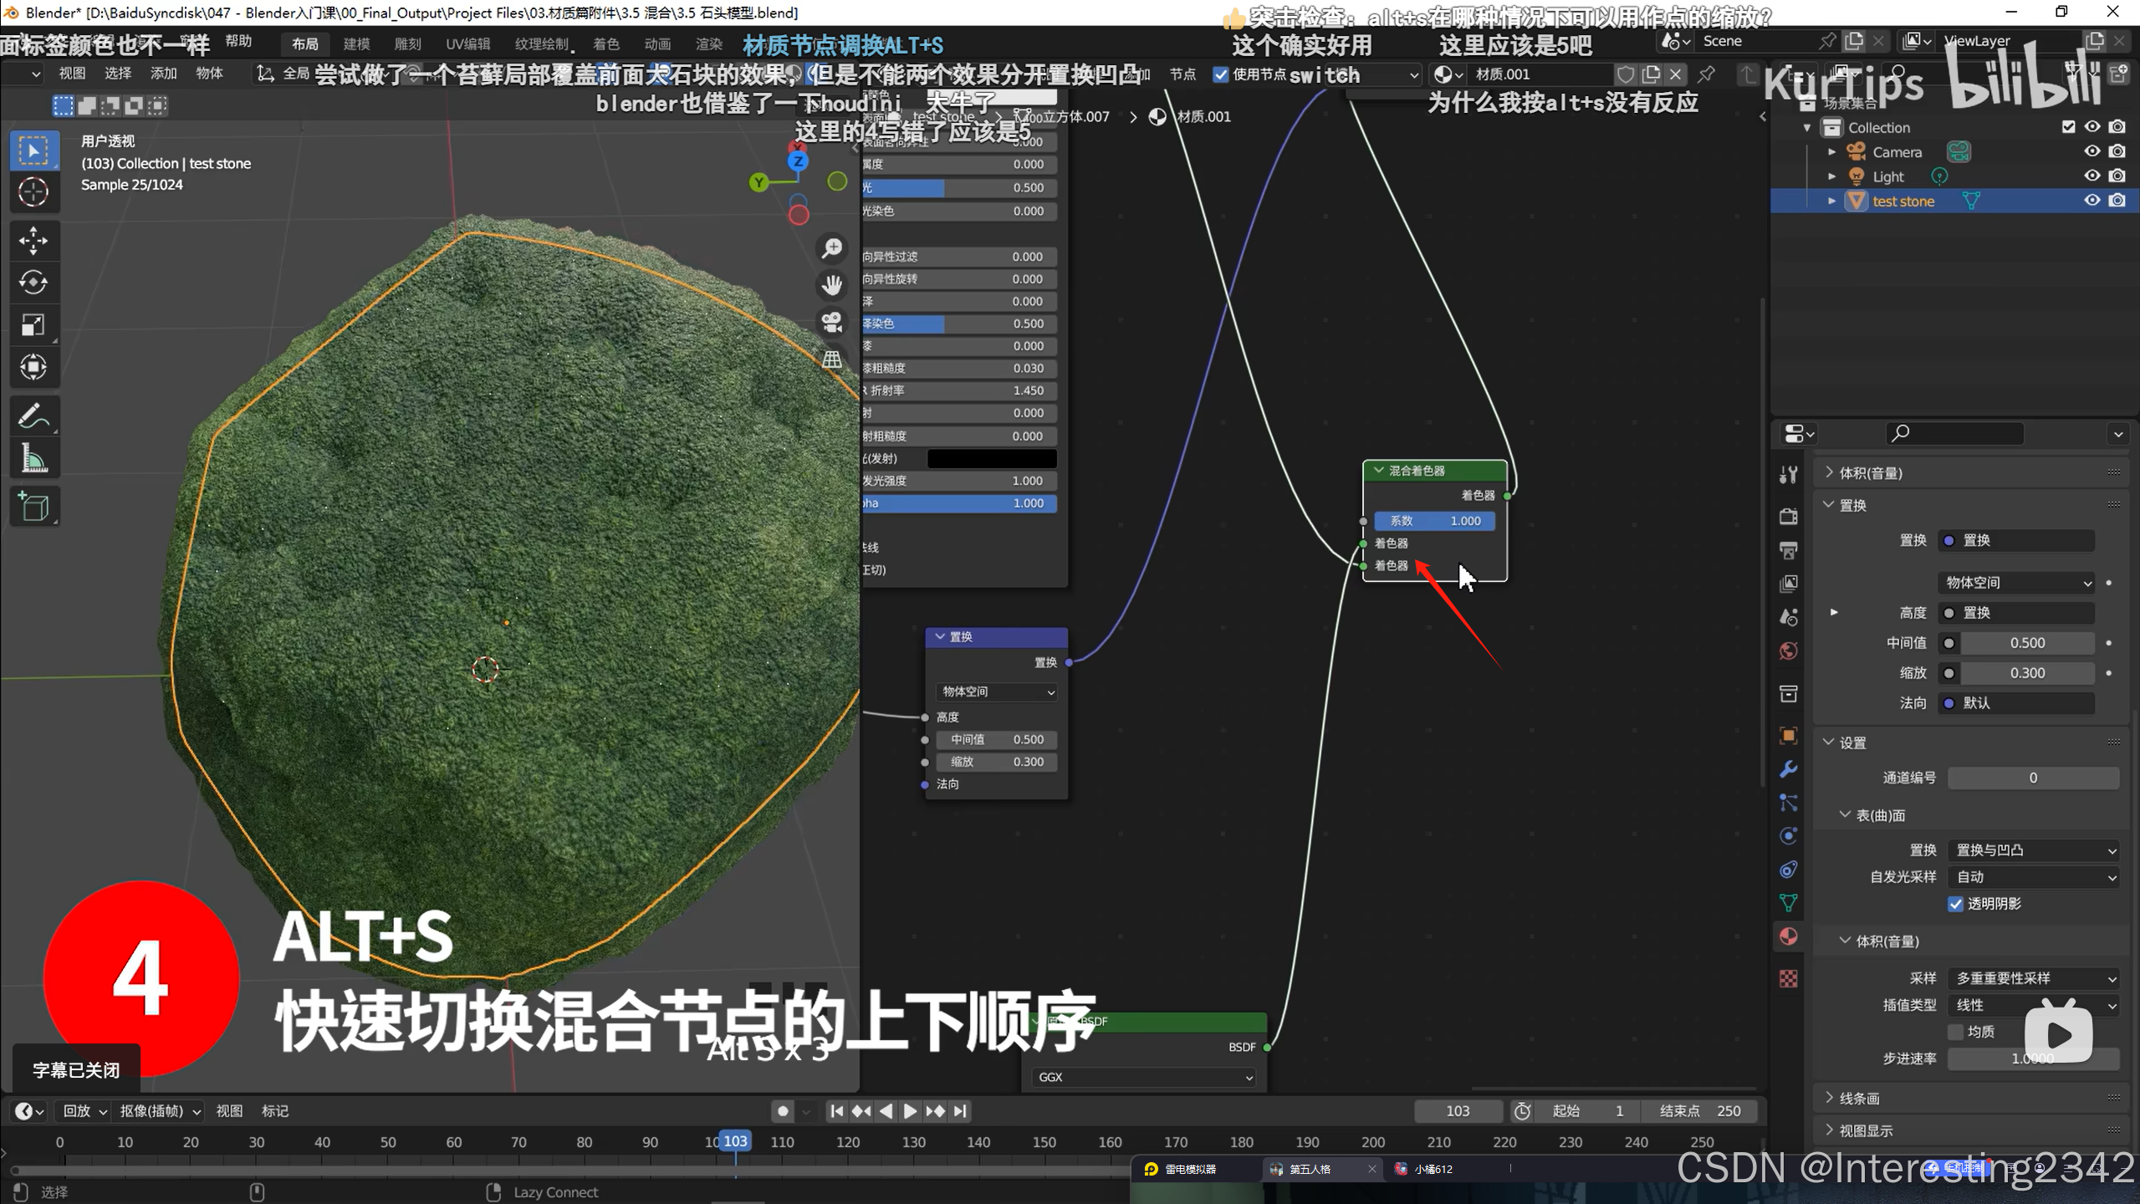Screen dimensions: 2140x1204
Task: Open the 添加 menu in viewport header
Action: (x=163, y=74)
